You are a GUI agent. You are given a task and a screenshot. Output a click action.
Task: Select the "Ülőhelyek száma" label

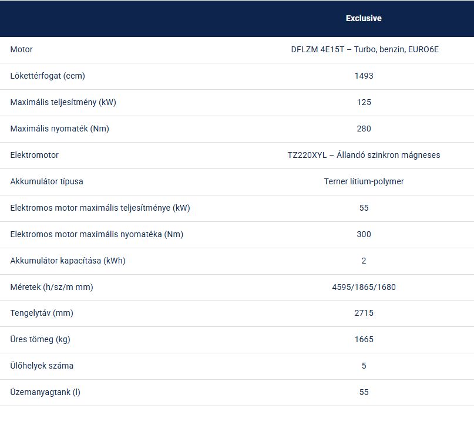(42, 366)
